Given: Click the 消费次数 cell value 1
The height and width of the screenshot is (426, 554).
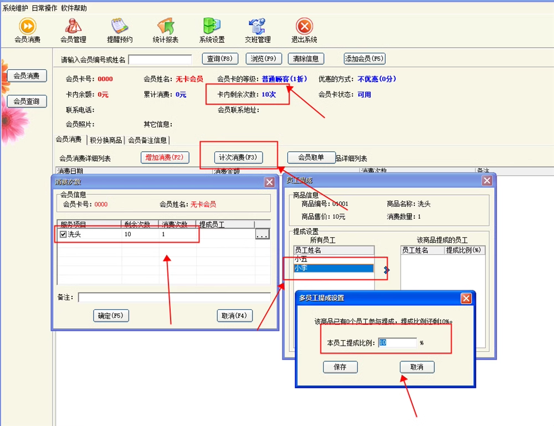Looking at the screenshot, I should click(177, 234).
